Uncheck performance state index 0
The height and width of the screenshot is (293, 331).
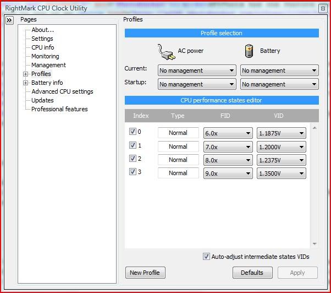click(133, 132)
